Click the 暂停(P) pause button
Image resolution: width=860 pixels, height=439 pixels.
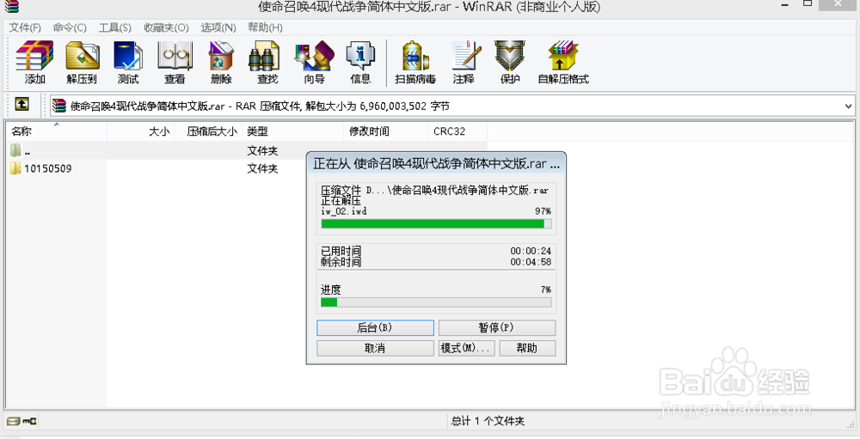(496, 327)
